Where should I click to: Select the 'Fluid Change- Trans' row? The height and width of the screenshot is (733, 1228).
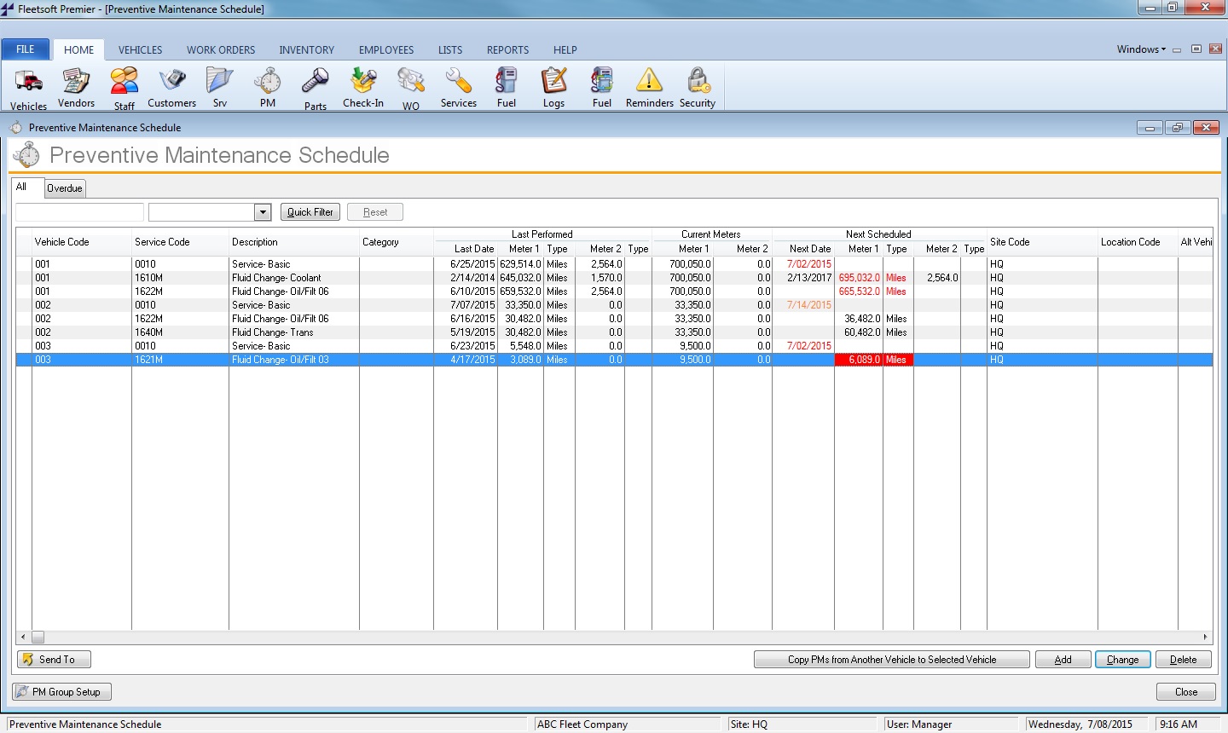tap(614, 332)
